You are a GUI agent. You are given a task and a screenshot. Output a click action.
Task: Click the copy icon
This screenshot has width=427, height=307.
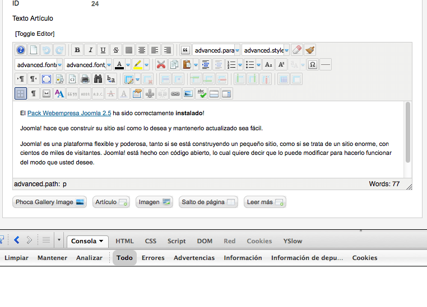pyautogui.click(x=174, y=65)
